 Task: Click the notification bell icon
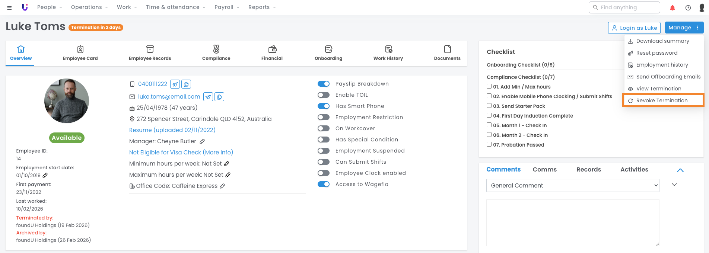coord(673,7)
